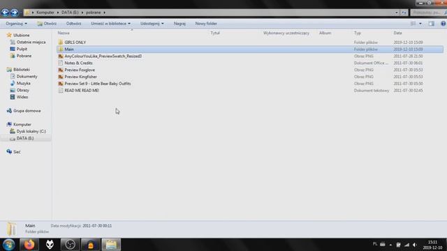
Task: Click the Preview Kingfisher image icon
Action: point(61,77)
